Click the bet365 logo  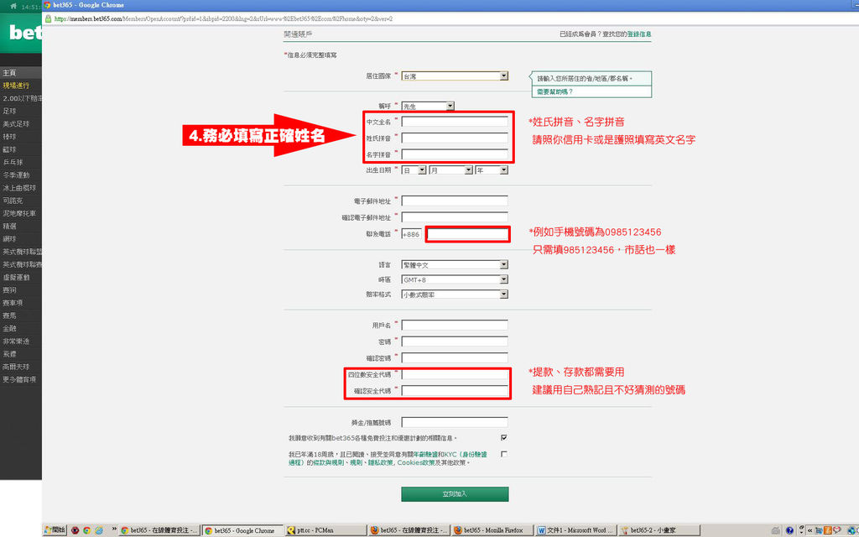coord(24,34)
